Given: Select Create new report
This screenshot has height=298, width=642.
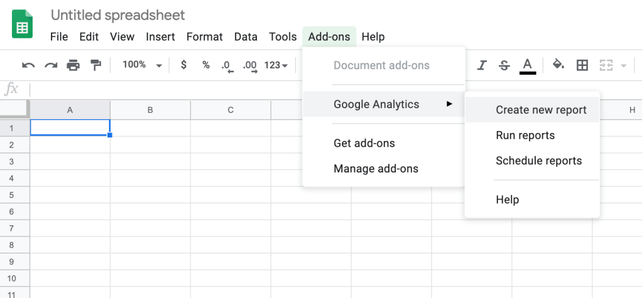Looking at the screenshot, I should tap(532, 110).
